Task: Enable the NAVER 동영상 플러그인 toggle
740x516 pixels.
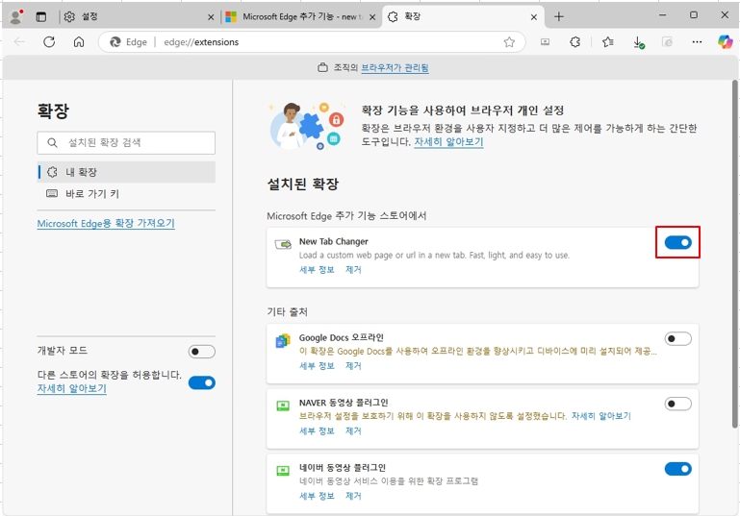Action: pyautogui.click(x=677, y=404)
